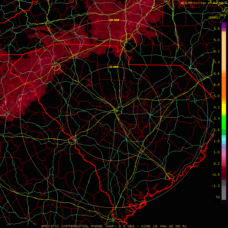Pick the pale peach band of color scale

(224, 52)
